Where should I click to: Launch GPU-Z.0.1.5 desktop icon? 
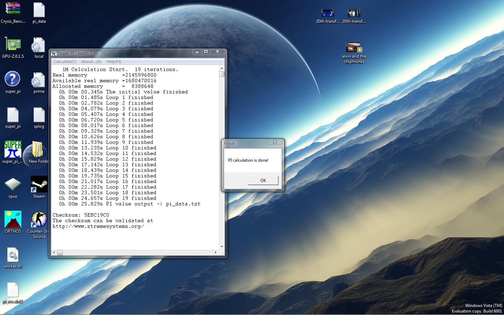(13, 48)
